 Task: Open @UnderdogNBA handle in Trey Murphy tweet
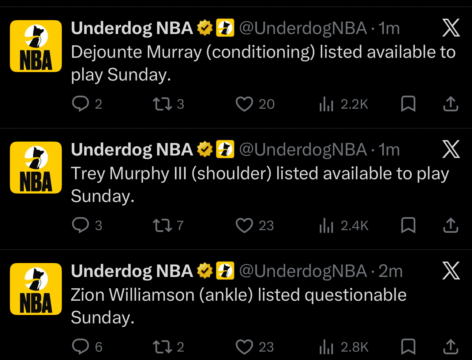(303, 150)
